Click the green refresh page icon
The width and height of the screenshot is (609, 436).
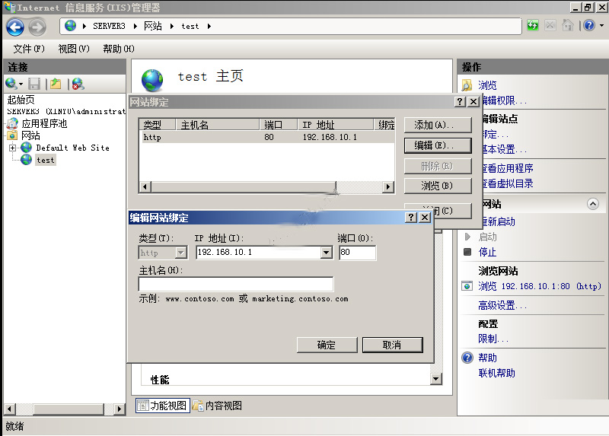click(x=533, y=26)
